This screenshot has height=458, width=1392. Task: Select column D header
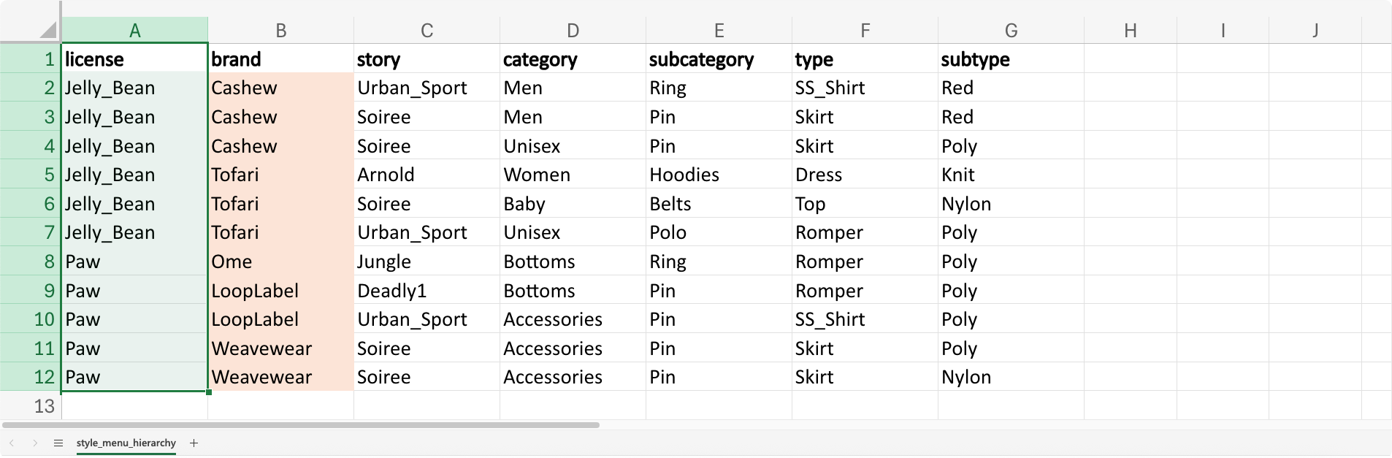573,31
